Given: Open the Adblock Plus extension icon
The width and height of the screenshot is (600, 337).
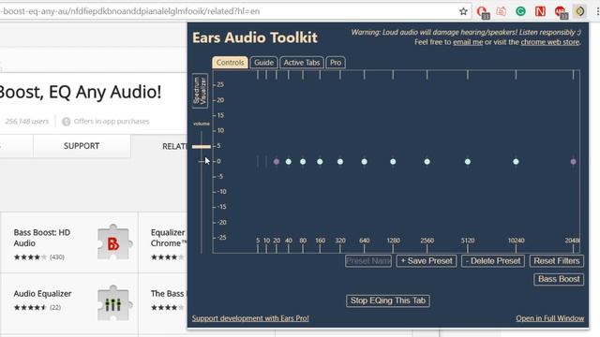Looking at the screenshot, I should click(561, 12).
